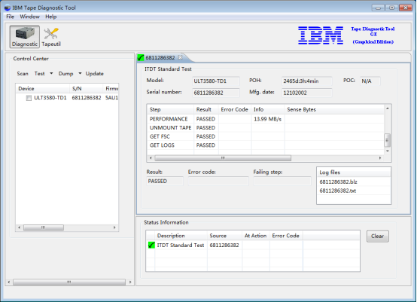Open log file 6811286382.txt
Viewport: 417px width, 302px height.
click(337, 191)
